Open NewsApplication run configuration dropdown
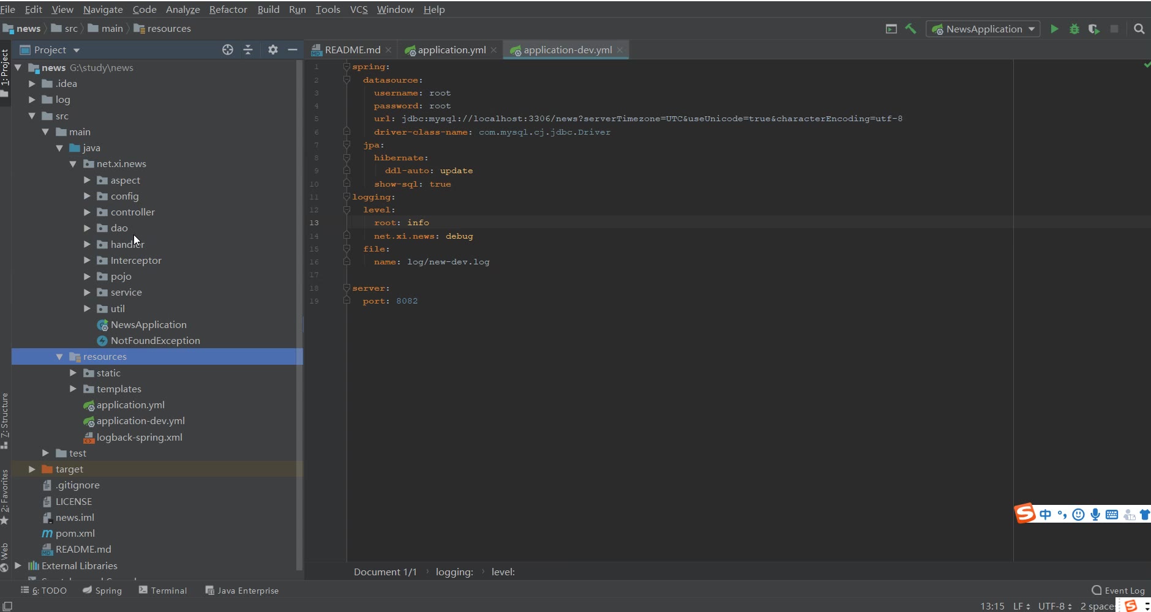The width and height of the screenshot is (1151, 612). (x=983, y=29)
